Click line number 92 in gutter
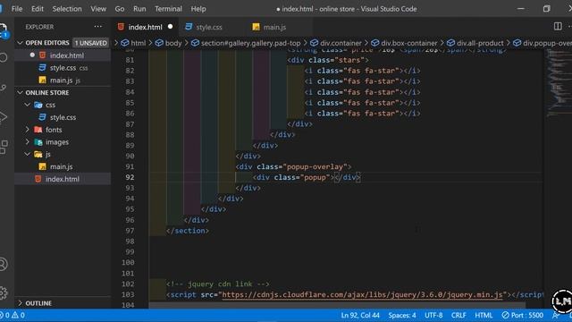This screenshot has width=572, height=322. pos(130,177)
